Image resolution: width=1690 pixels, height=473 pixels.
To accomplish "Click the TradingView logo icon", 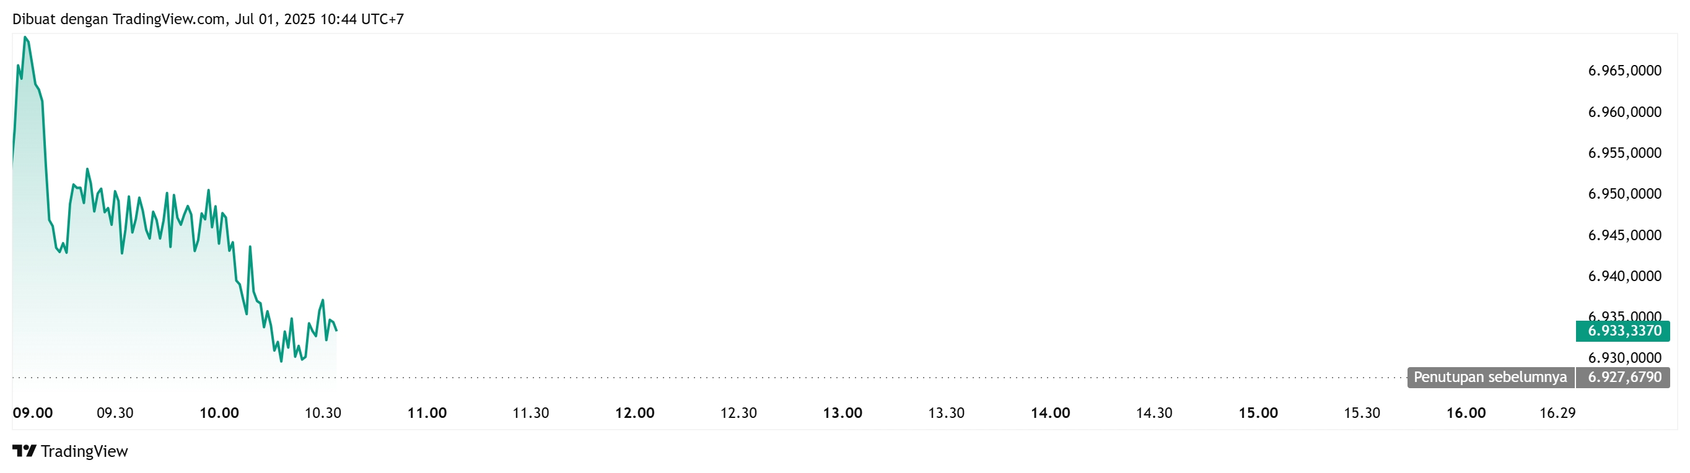I will 24,451.
